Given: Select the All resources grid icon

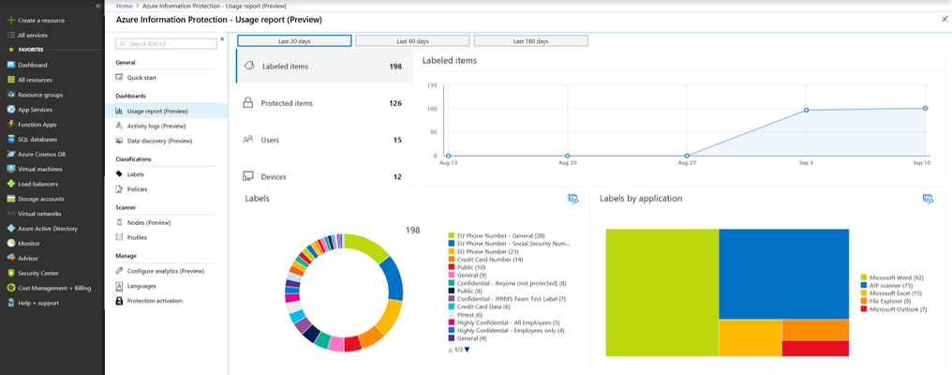Looking at the screenshot, I should 10,80.
